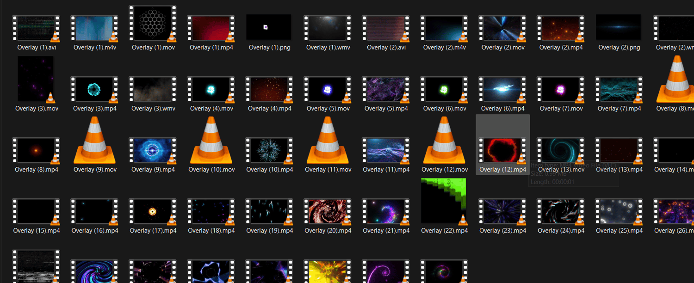Select the Overlay (11).mp4 wave thumbnail

tap(386, 151)
